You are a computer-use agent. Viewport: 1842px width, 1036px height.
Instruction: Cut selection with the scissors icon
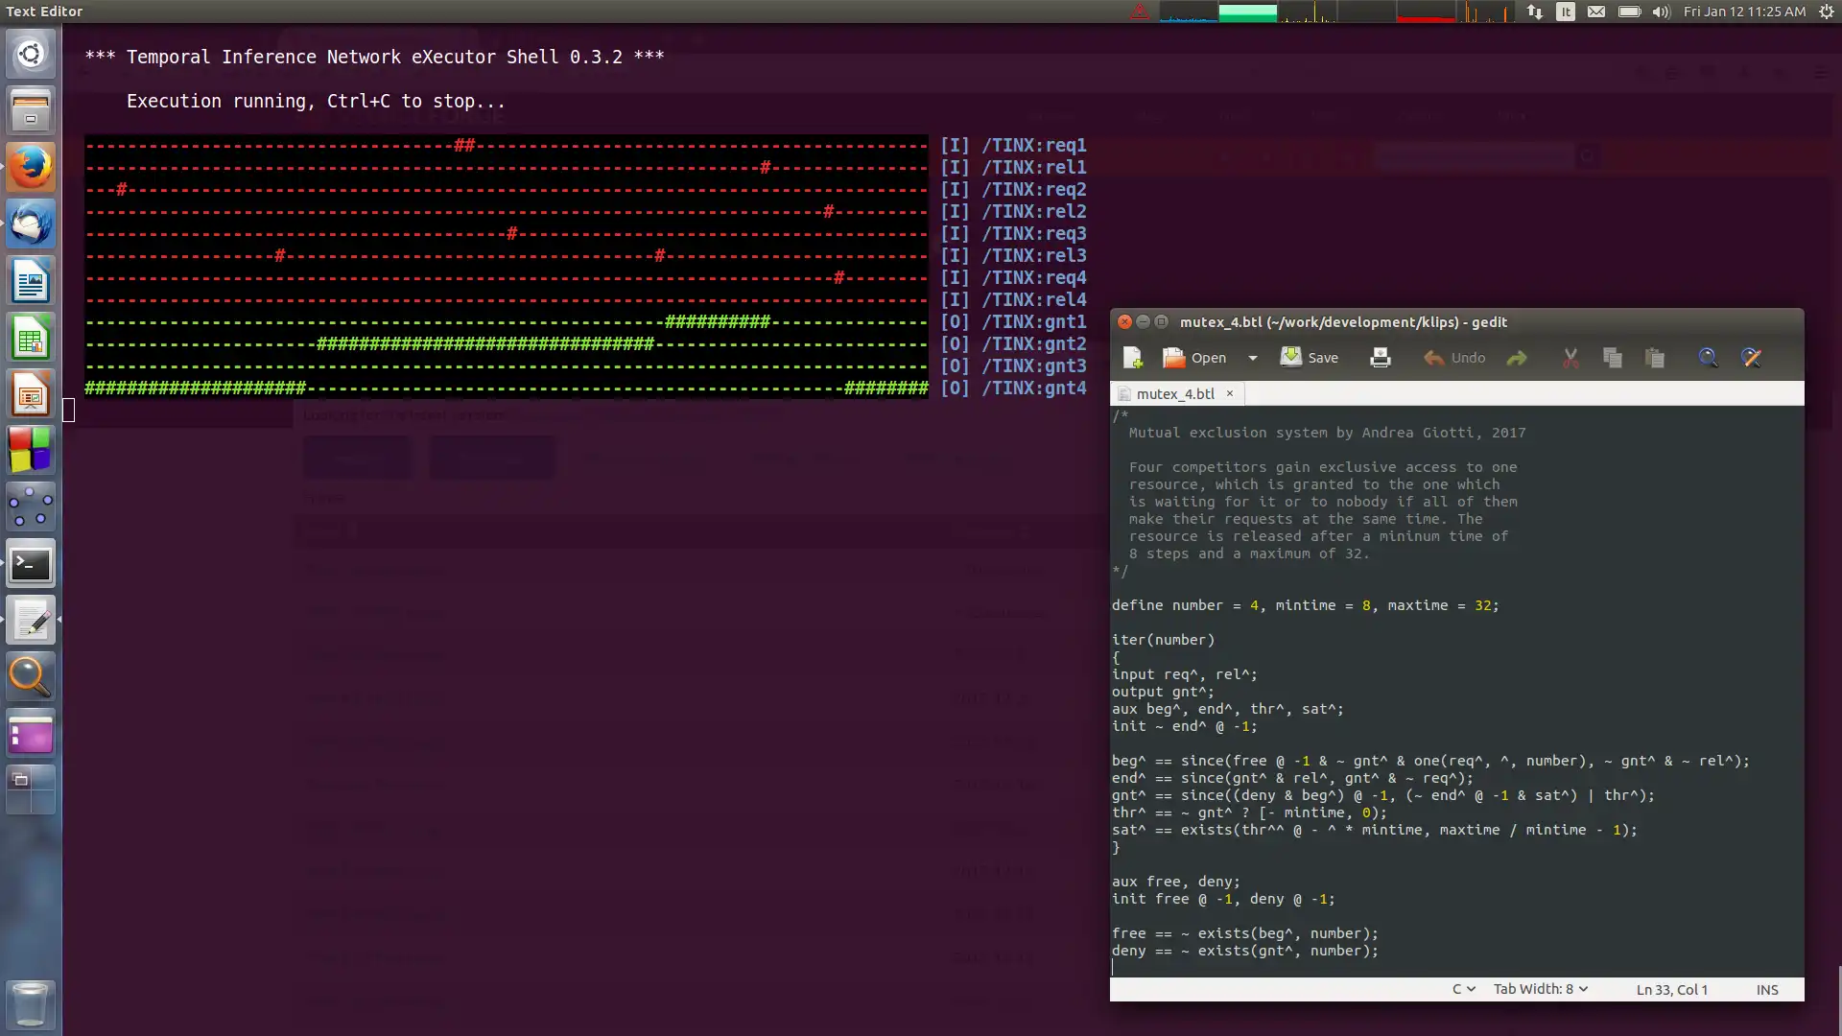1570,358
